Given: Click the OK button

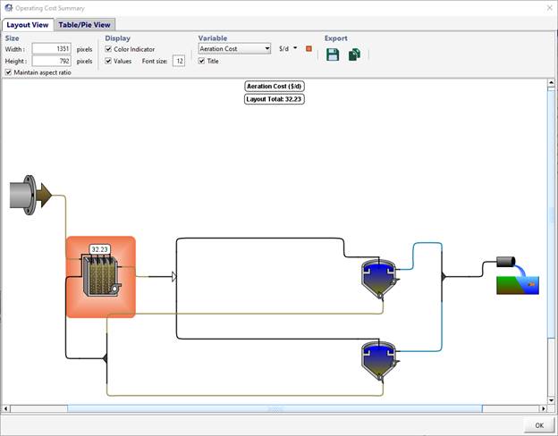Looking at the screenshot, I should [x=539, y=425].
